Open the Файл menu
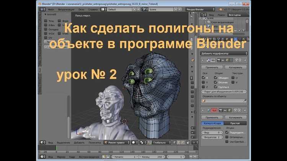The width and height of the screenshot is (287, 161). point(51,9)
